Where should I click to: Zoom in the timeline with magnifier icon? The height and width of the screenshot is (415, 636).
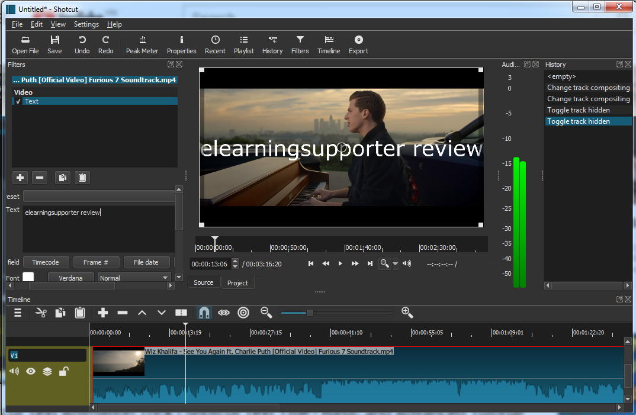pyautogui.click(x=407, y=313)
